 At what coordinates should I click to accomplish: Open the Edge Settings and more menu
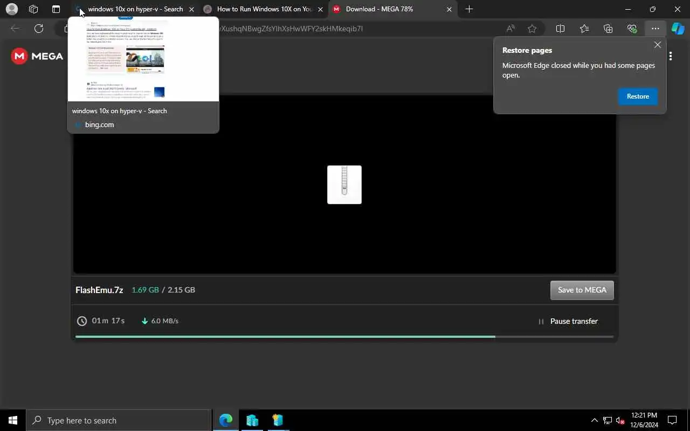pos(655,29)
